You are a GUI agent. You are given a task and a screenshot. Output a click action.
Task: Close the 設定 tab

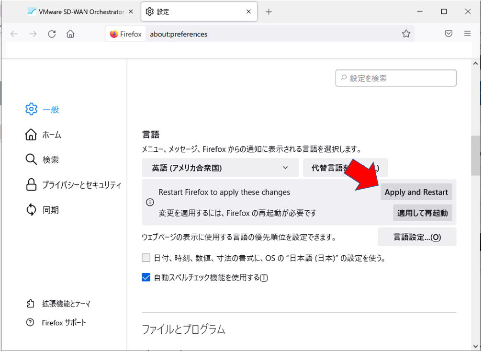pyautogui.click(x=248, y=11)
